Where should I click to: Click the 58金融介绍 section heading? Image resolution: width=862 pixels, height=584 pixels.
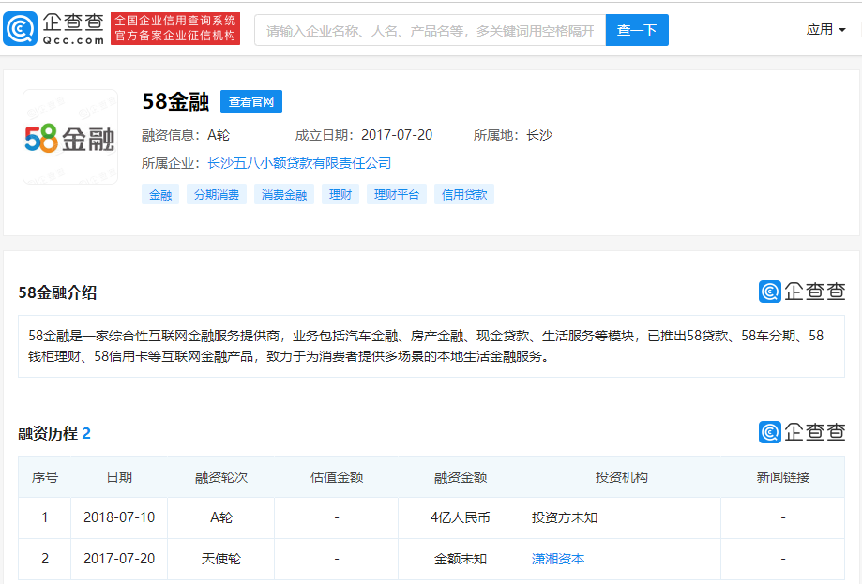(x=58, y=292)
